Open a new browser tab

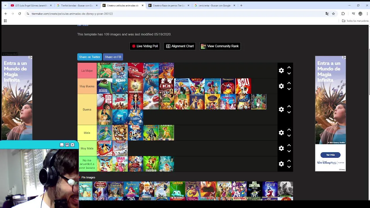tap(241, 5)
